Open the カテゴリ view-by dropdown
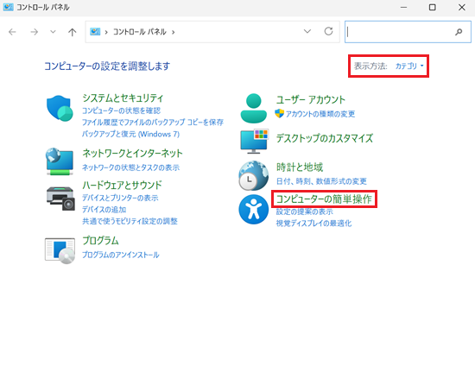The height and width of the screenshot is (366, 475). click(x=409, y=66)
